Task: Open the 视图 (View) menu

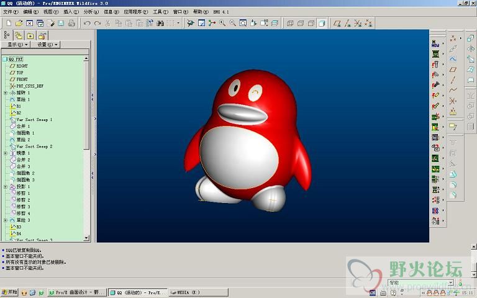Action: pyautogui.click(x=51, y=12)
